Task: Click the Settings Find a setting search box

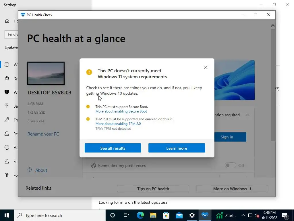Action: tap(11, 35)
